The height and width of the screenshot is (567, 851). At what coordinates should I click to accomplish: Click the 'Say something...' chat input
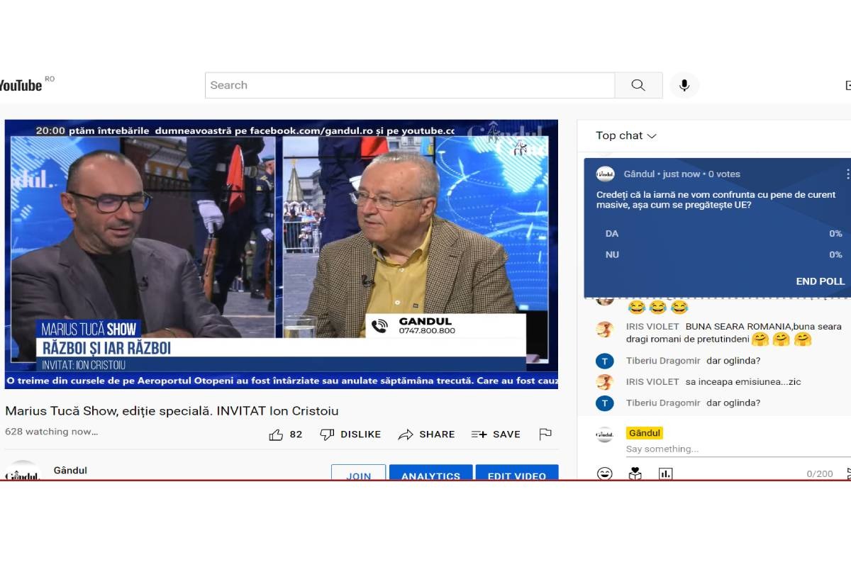click(x=738, y=449)
